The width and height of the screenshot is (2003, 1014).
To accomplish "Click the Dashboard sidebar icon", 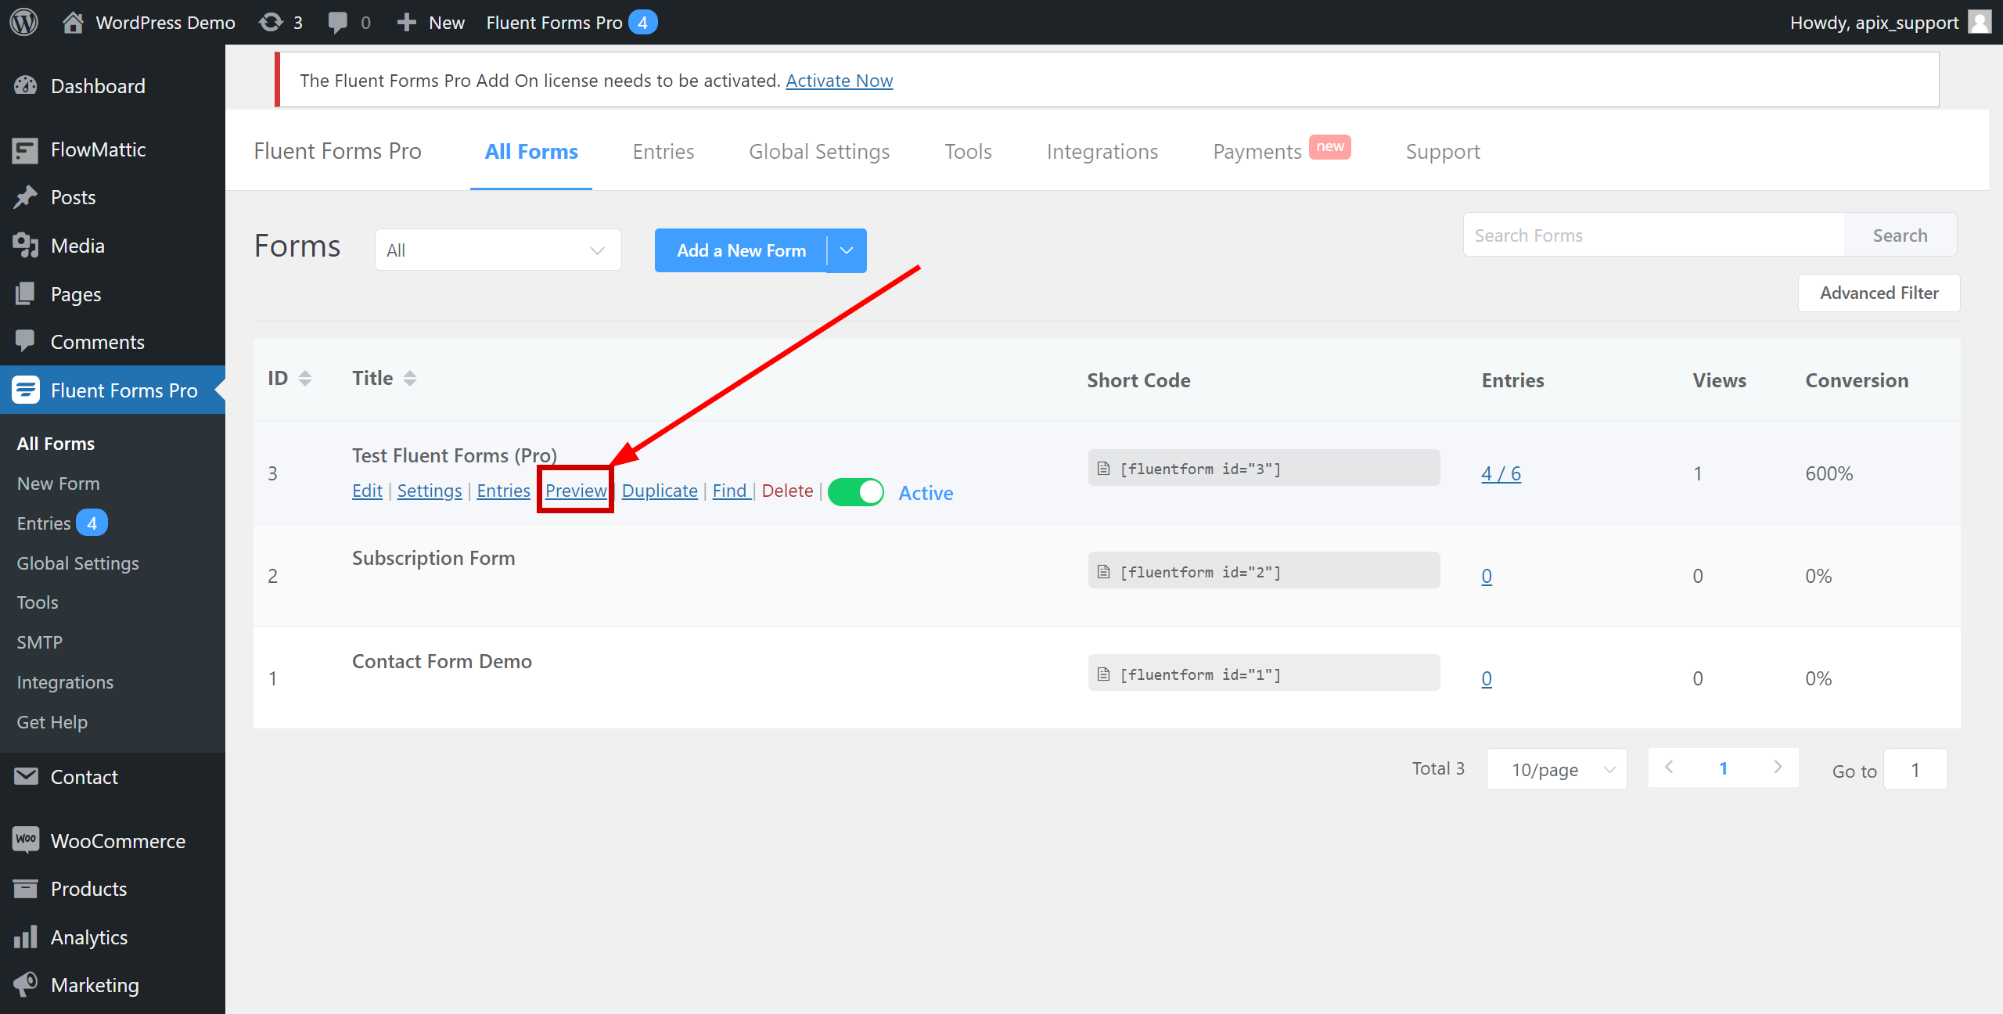I will pyautogui.click(x=24, y=85).
